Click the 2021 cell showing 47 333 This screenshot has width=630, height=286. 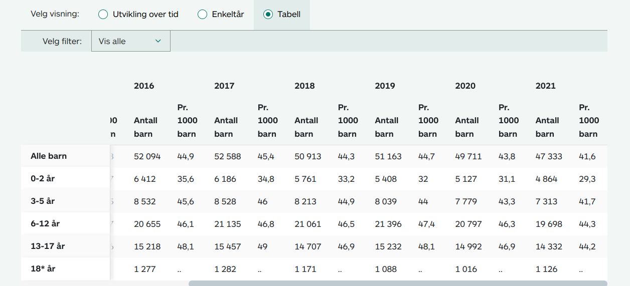[549, 156]
